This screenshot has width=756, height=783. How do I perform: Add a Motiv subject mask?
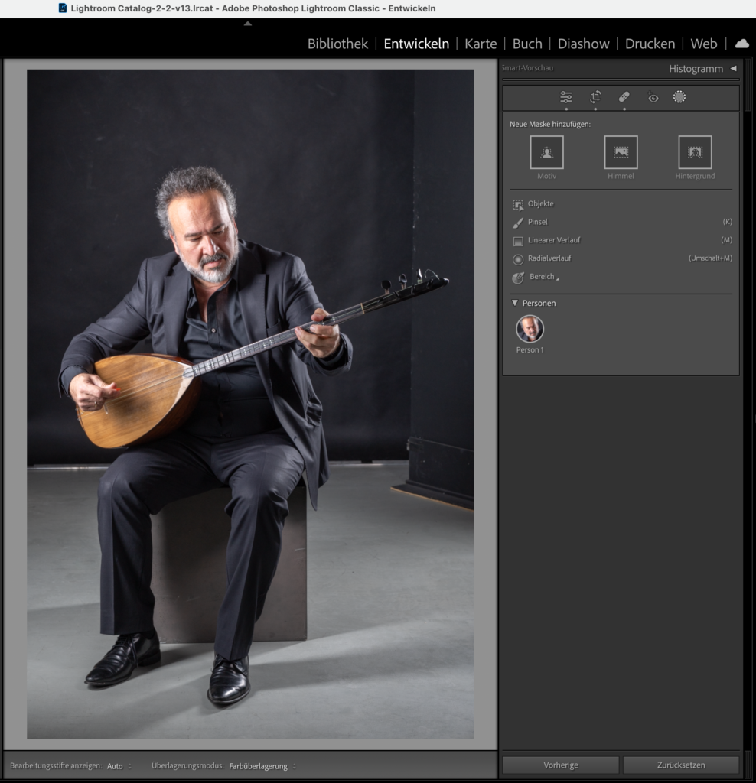point(546,152)
